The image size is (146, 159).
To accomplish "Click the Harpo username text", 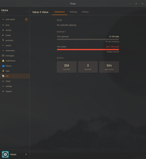I will 13,154.
